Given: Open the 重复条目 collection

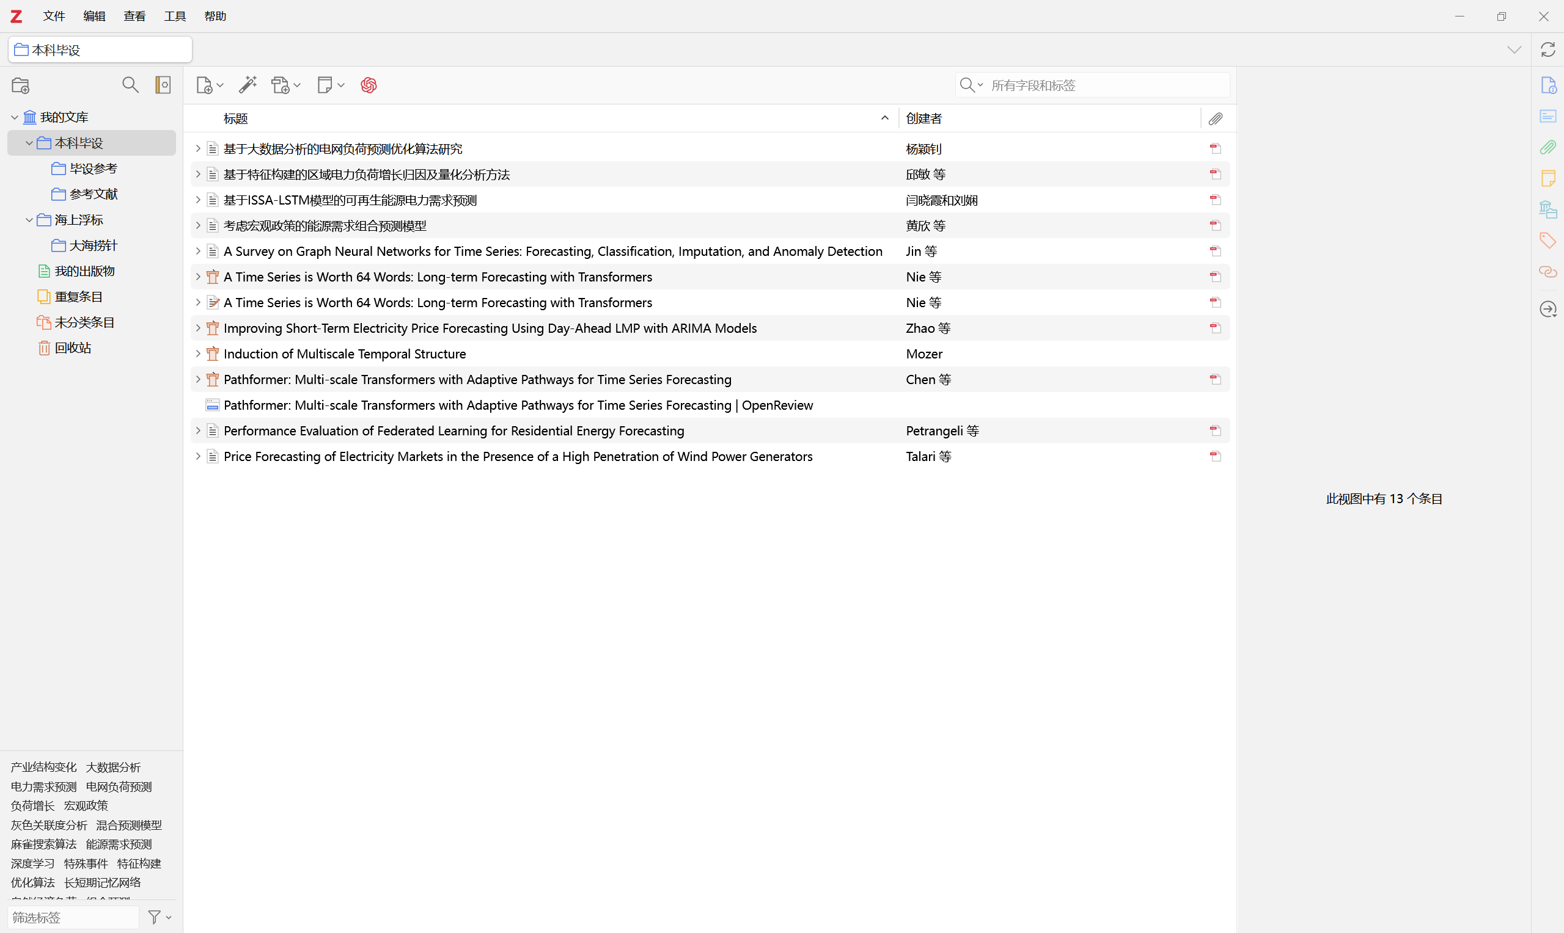Looking at the screenshot, I should pos(78,297).
